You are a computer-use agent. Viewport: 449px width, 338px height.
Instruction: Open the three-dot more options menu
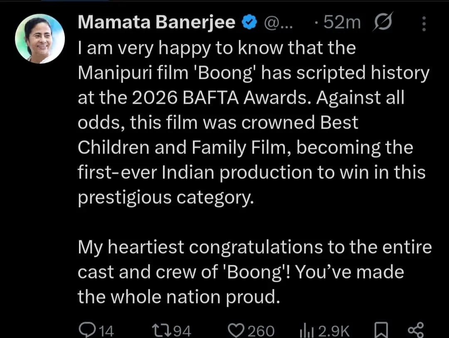[424, 24]
